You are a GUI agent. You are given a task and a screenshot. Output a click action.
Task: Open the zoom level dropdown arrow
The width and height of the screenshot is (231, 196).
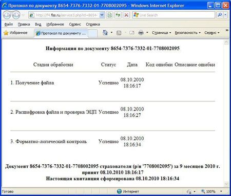[x=221, y=191]
